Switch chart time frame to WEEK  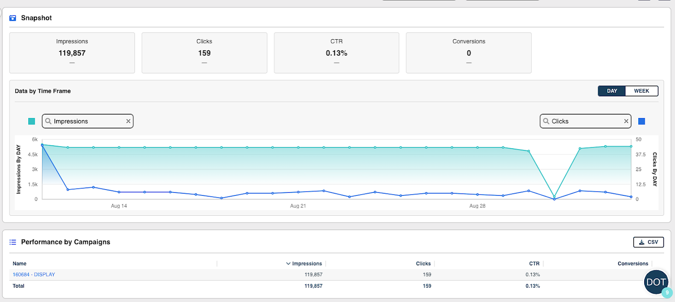pos(641,91)
